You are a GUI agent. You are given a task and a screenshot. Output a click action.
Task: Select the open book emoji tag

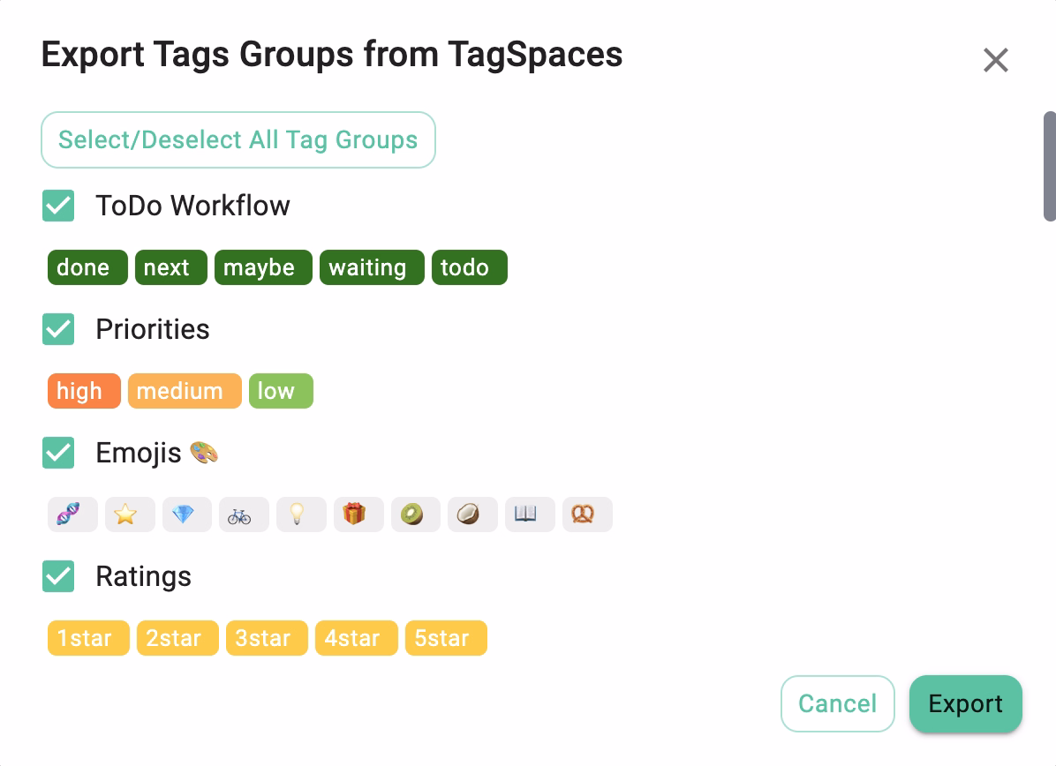point(530,514)
